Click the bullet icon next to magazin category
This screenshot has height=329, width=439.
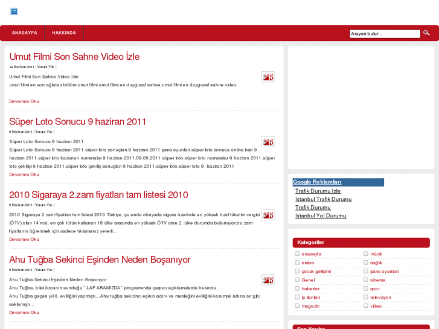coord(297,306)
